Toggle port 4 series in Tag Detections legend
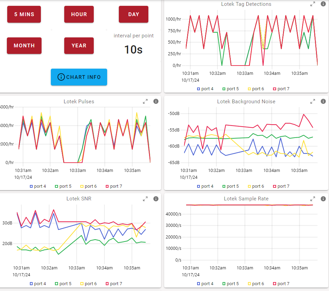The width and height of the screenshot is (329, 291). tap(205, 89)
